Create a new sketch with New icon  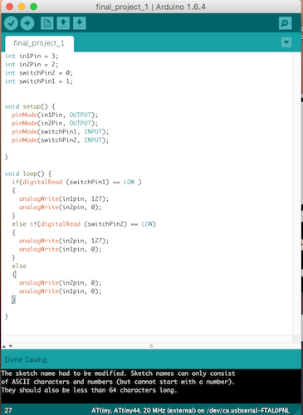(x=47, y=23)
